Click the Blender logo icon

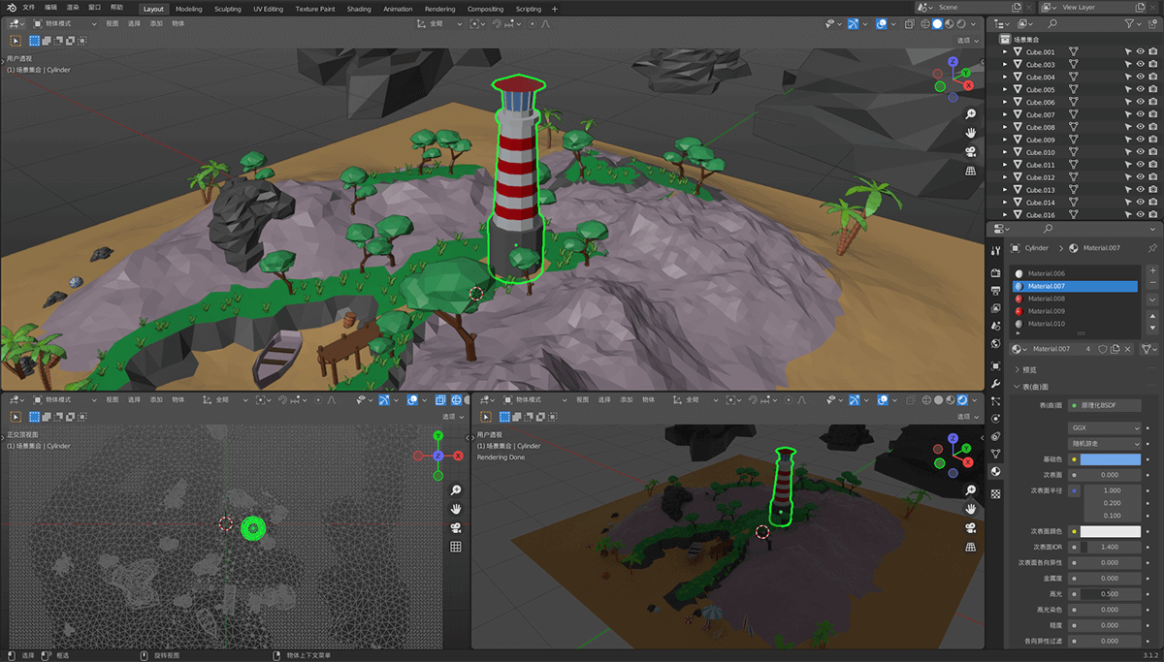point(12,8)
